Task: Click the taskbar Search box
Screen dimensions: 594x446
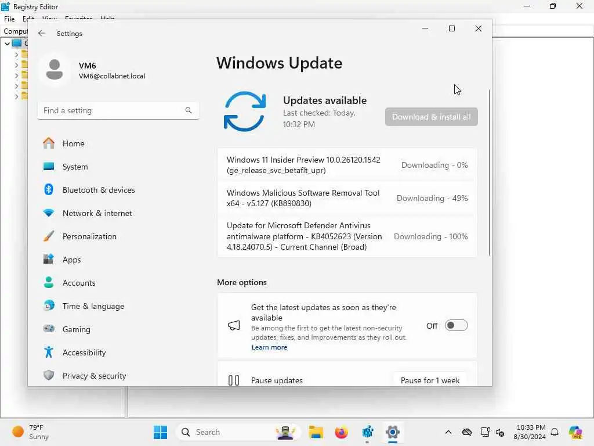Action: [x=238, y=432]
